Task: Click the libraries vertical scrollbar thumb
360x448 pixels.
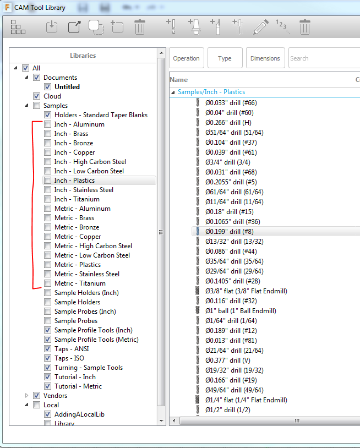Action: click(161, 232)
